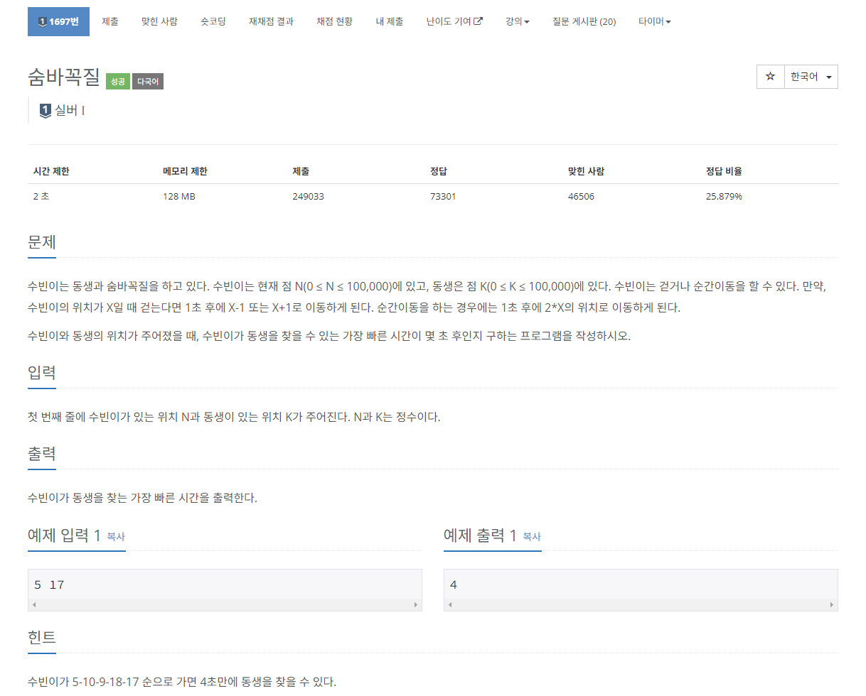The image size is (866, 696).
Task: View your submissions via 내 제출
Action: pyautogui.click(x=389, y=21)
